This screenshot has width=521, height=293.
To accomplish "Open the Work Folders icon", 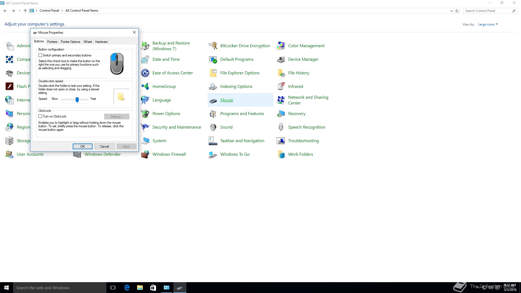I will [x=281, y=154].
